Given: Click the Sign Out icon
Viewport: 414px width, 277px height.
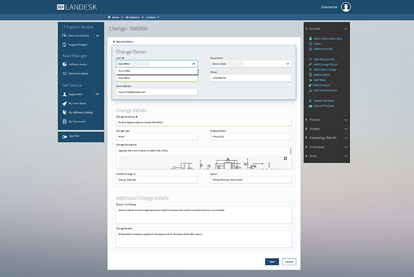Looking at the screenshot, I should coord(64,136).
